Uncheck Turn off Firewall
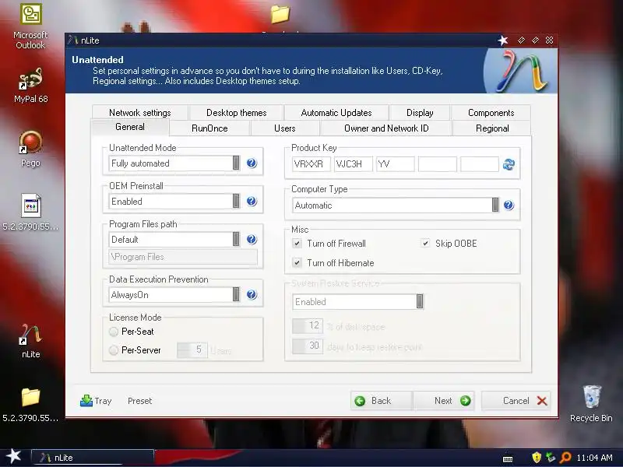 [297, 244]
